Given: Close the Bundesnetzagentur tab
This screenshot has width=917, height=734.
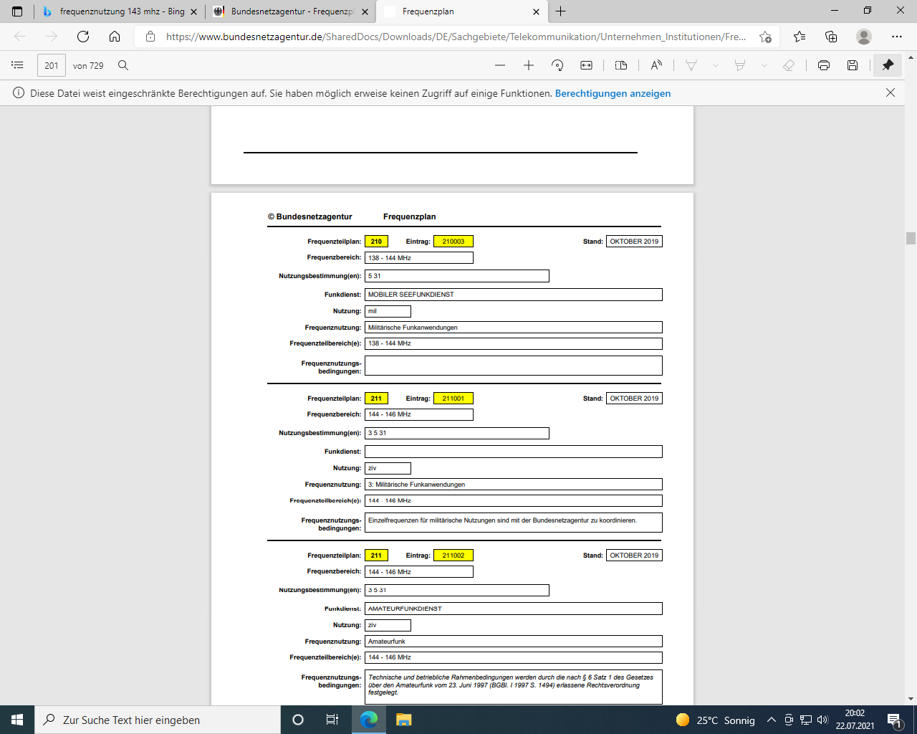Looking at the screenshot, I should click(365, 11).
